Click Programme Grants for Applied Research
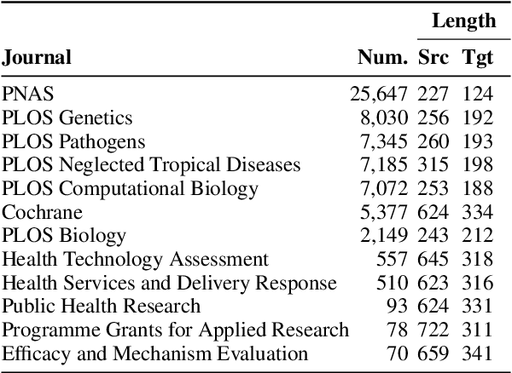Viewport: 512px width, 373px height. coord(175,330)
